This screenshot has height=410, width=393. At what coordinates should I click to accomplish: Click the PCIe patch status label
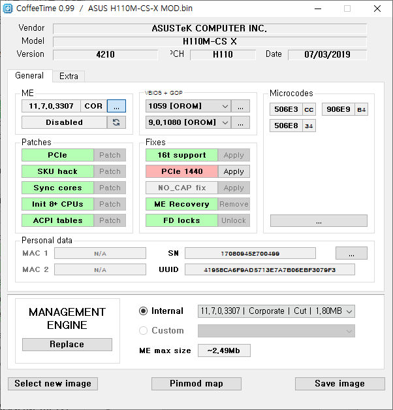click(x=57, y=155)
